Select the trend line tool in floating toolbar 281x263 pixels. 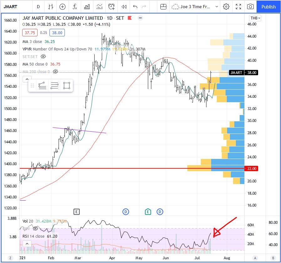(42, 86)
